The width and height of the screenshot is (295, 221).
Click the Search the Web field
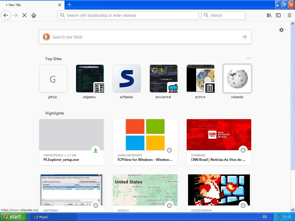(x=145, y=37)
